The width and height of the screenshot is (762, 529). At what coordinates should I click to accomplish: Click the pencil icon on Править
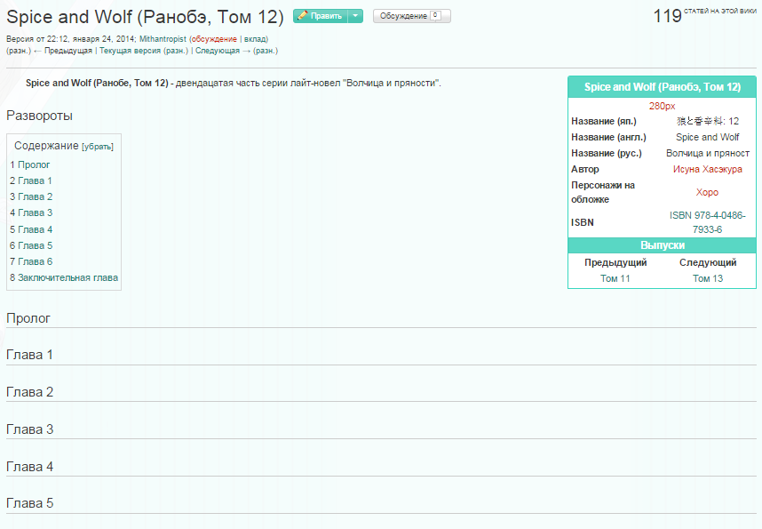(x=302, y=16)
